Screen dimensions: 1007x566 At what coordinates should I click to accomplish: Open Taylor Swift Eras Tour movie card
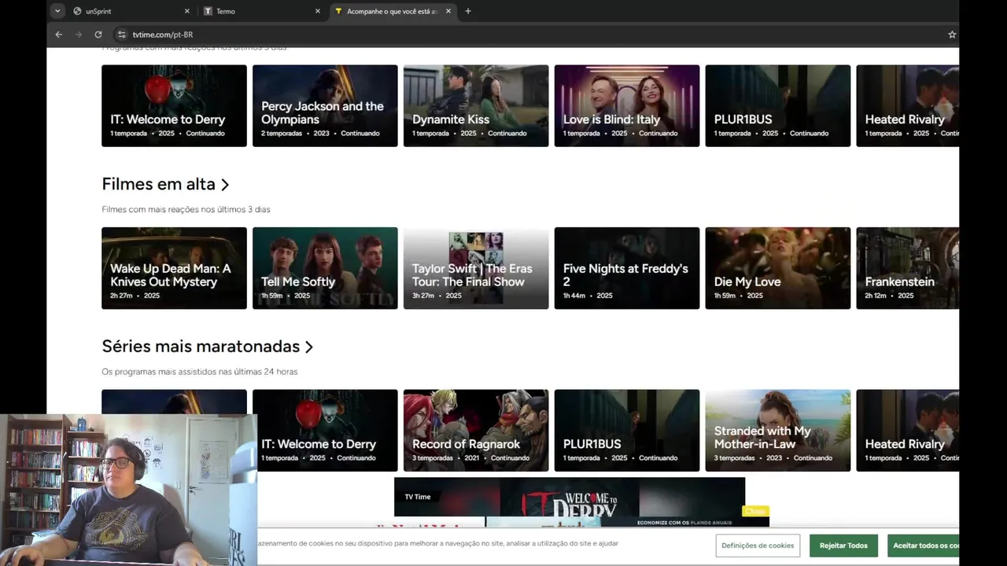click(x=476, y=268)
